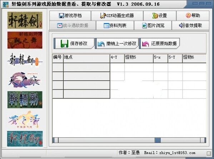This screenshot has height=159, width=214.
Task: Open the 帮助 help tab
Action: tap(193, 16)
